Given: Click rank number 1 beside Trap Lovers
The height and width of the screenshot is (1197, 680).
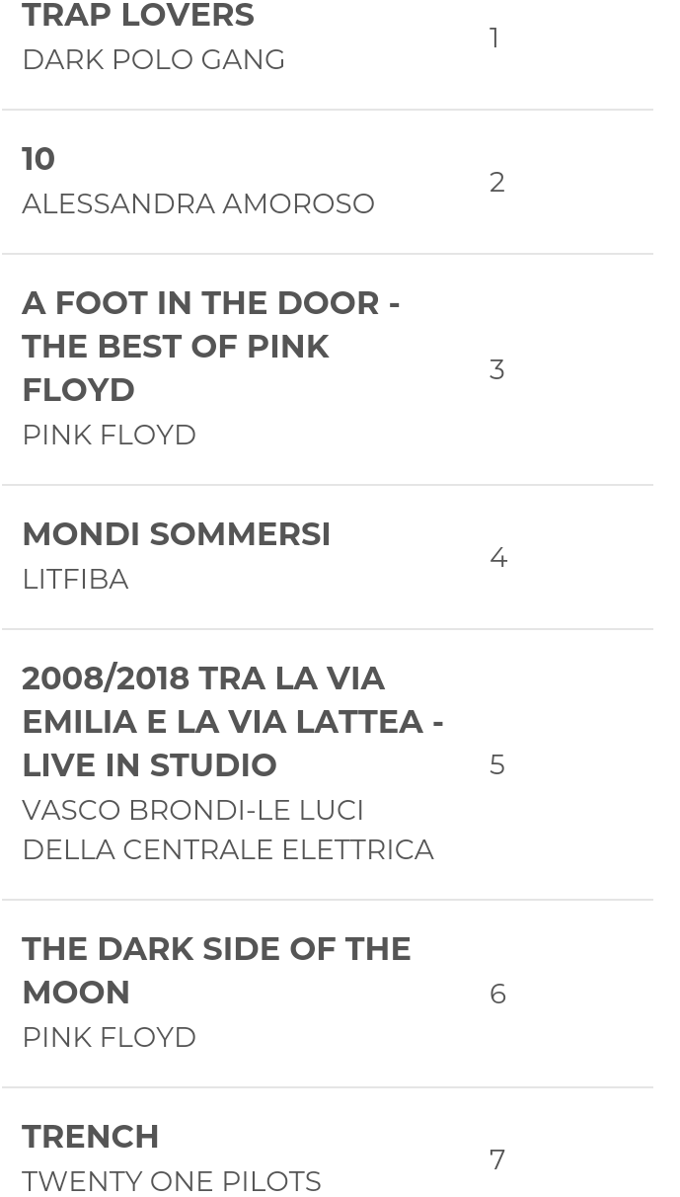Looking at the screenshot, I should [494, 38].
